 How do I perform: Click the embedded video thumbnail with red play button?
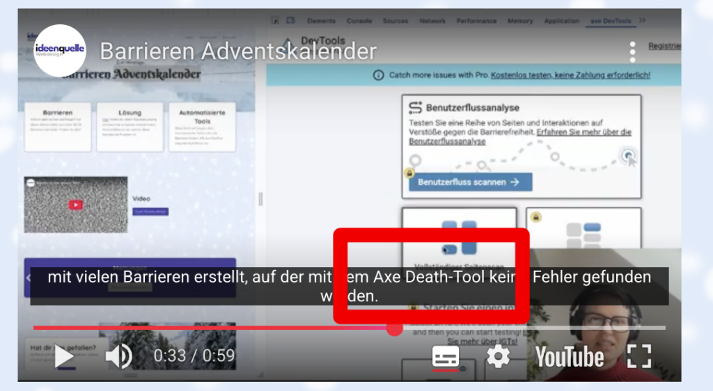click(75, 205)
